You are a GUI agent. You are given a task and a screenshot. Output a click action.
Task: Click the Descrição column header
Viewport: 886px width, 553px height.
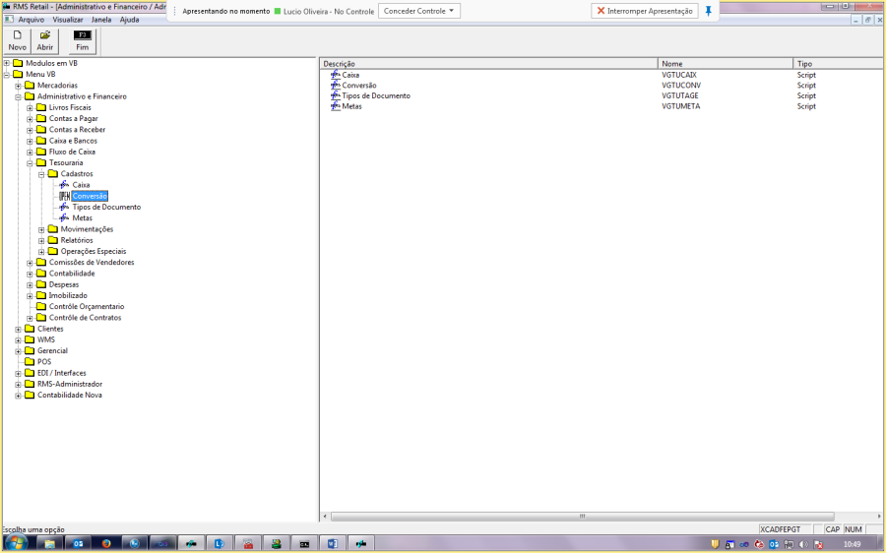pos(488,64)
